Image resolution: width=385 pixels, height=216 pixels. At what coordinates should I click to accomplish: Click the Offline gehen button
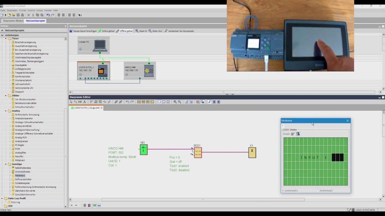point(125,31)
